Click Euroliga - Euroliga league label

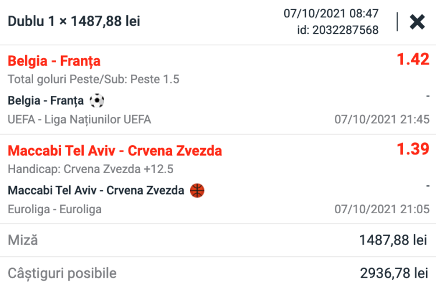[55, 209]
